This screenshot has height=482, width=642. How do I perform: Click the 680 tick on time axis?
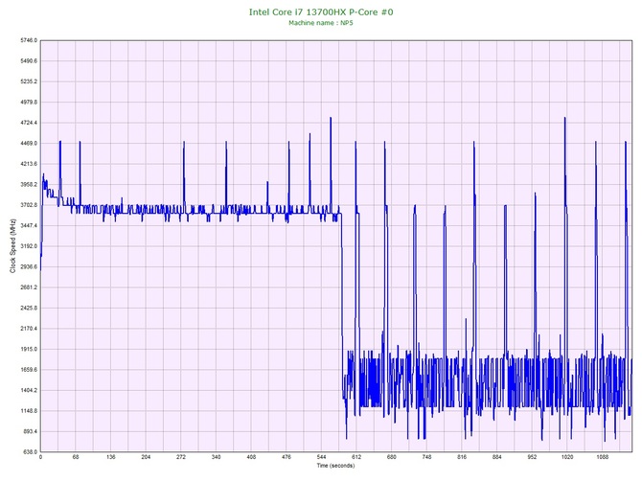click(x=391, y=457)
